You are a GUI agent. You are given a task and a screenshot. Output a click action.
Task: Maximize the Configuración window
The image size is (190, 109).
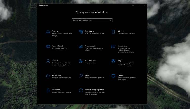click(x=139, y=6)
